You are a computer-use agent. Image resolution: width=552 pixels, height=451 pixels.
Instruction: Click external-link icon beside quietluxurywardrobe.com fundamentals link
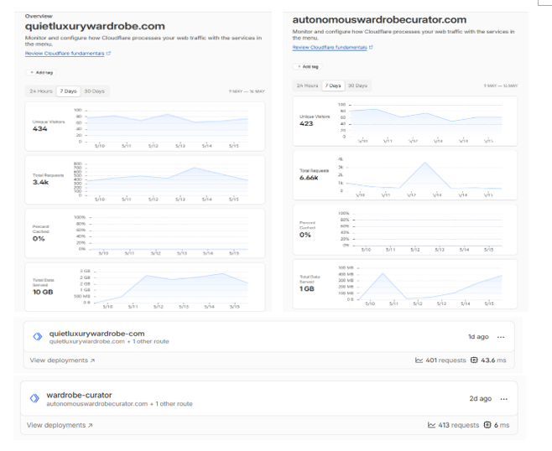click(108, 54)
